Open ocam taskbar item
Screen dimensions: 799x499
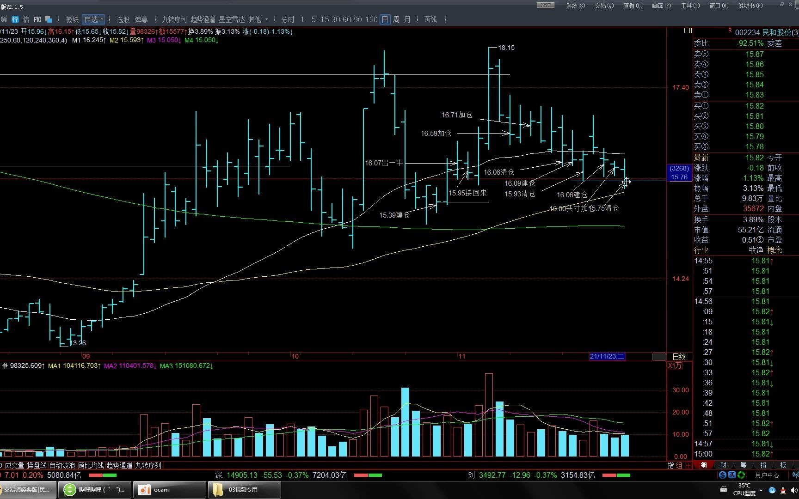coord(169,490)
